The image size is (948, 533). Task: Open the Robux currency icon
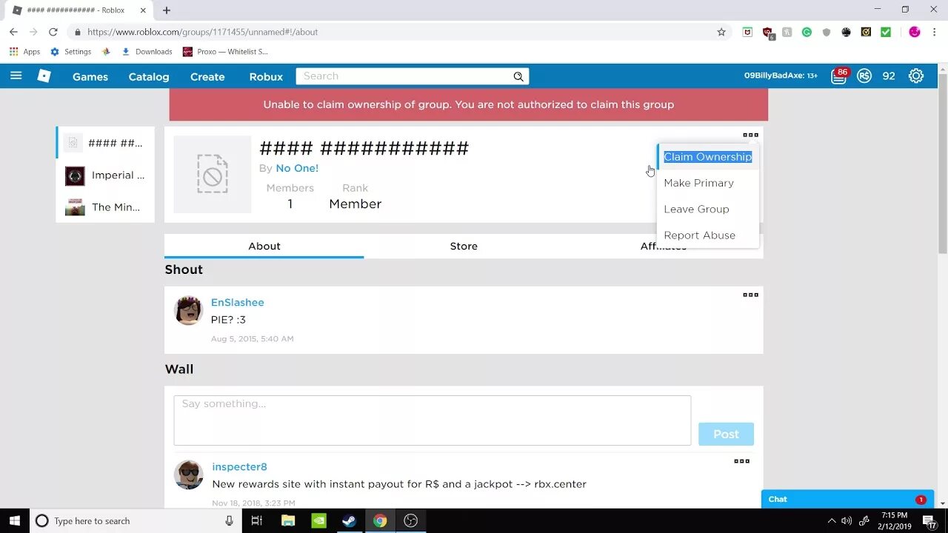pos(864,76)
